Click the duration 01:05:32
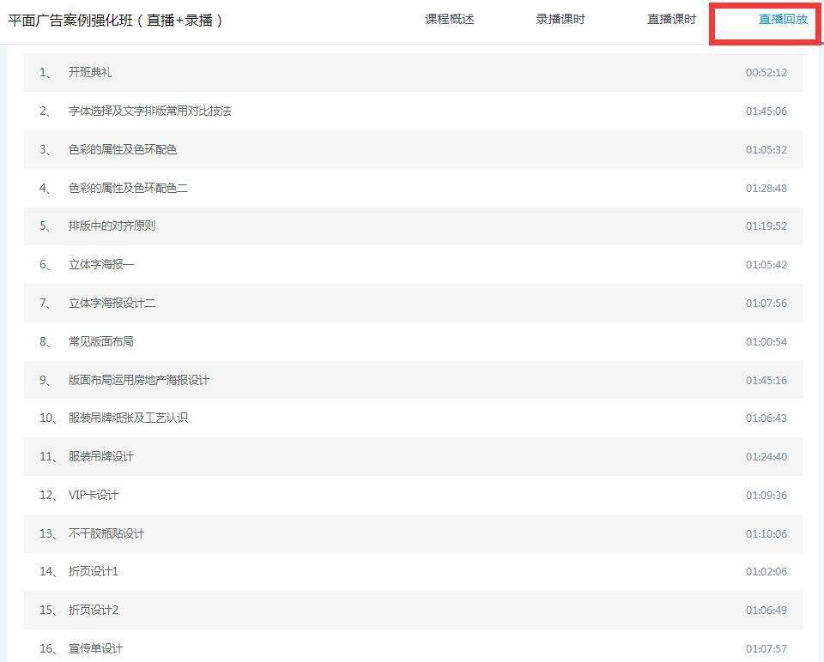The image size is (824, 662). tap(766, 149)
